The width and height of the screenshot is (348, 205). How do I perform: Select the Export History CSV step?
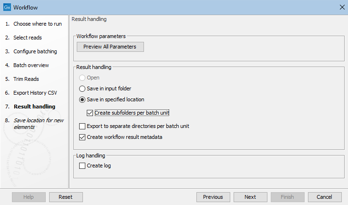tap(35, 93)
